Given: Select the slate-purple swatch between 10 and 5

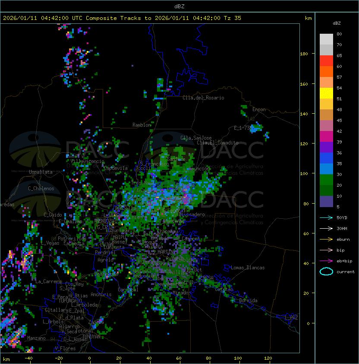Looking at the screenshot, I should [326, 201].
